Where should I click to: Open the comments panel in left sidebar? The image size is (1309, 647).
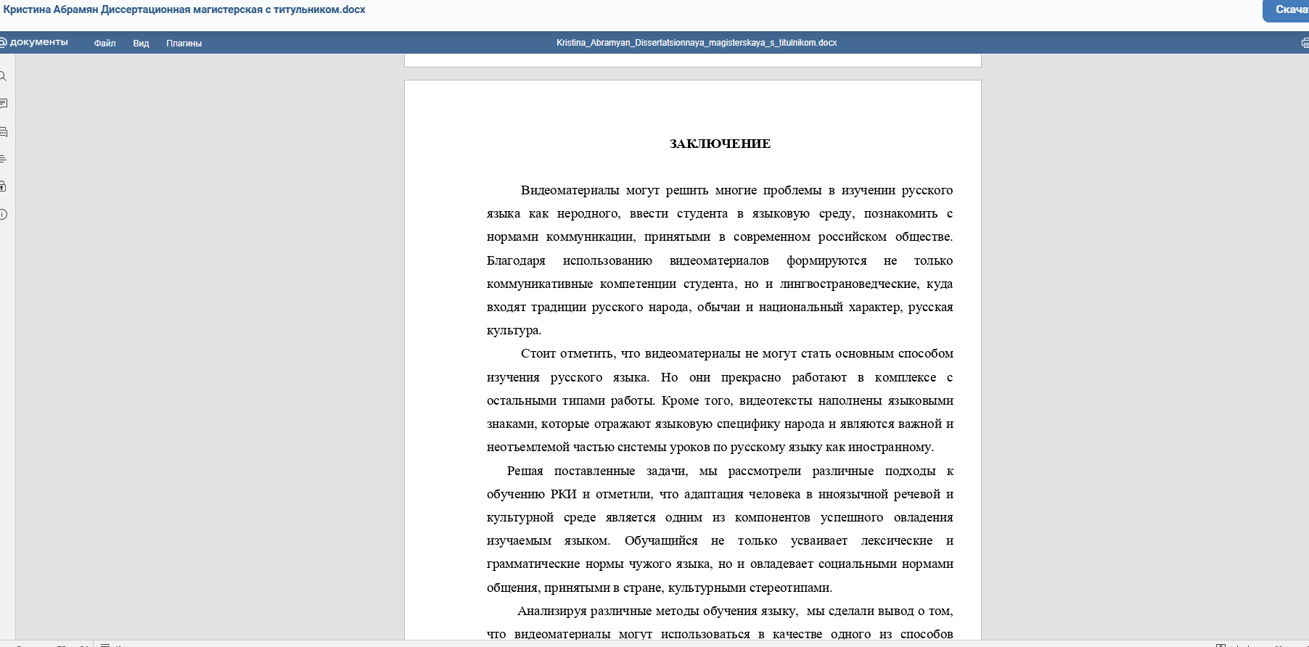coord(3,104)
